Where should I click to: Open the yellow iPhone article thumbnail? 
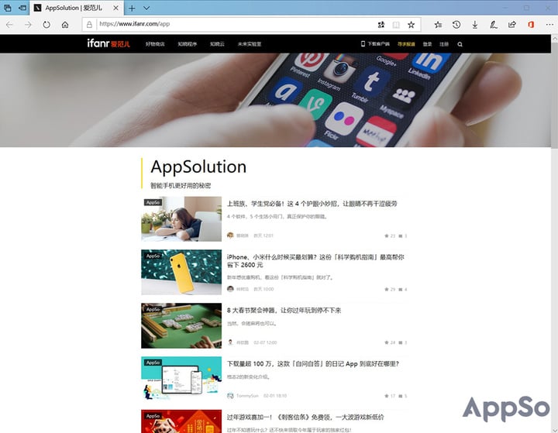point(181,272)
